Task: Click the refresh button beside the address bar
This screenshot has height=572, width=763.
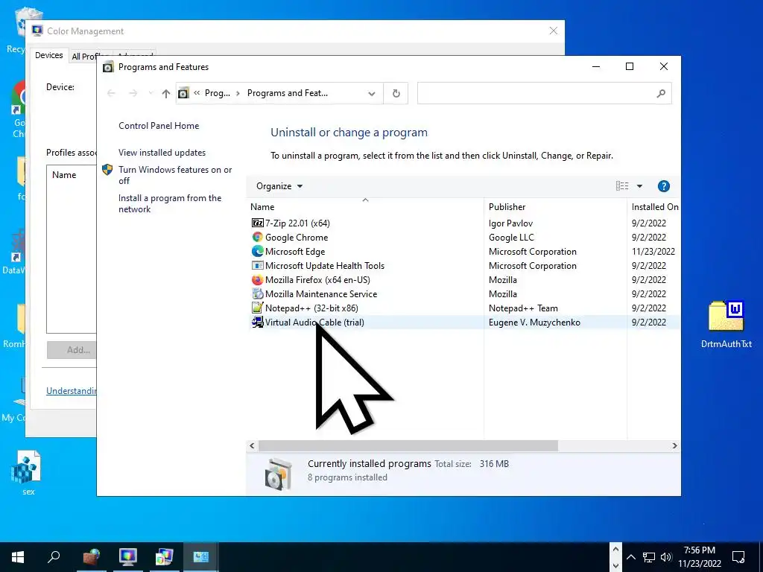Action: tap(396, 93)
